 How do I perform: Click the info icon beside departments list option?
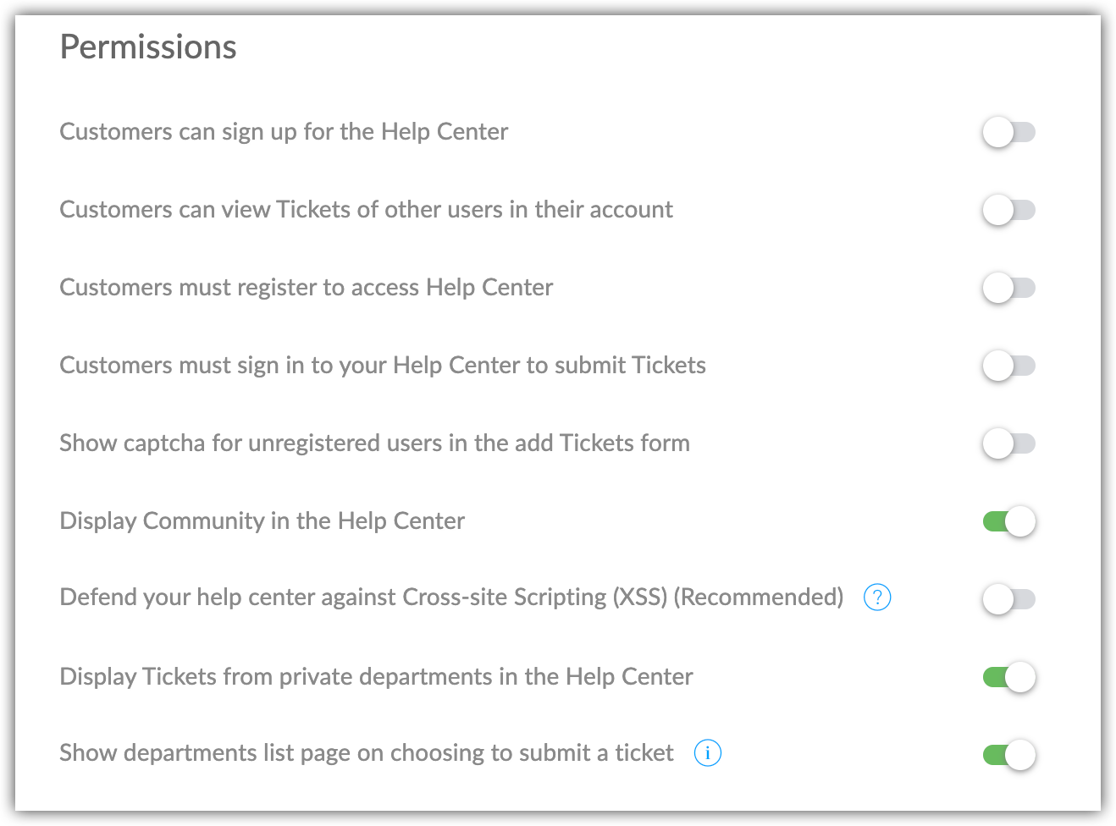[x=707, y=752]
